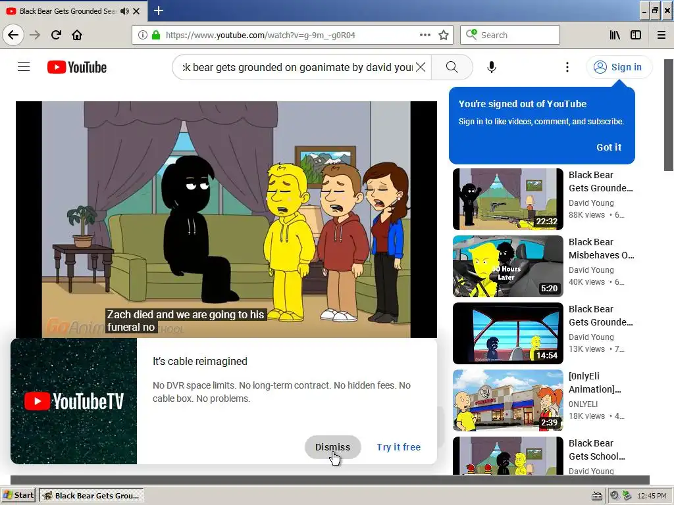Go to YouTube home via the logo

click(x=77, y=67)
